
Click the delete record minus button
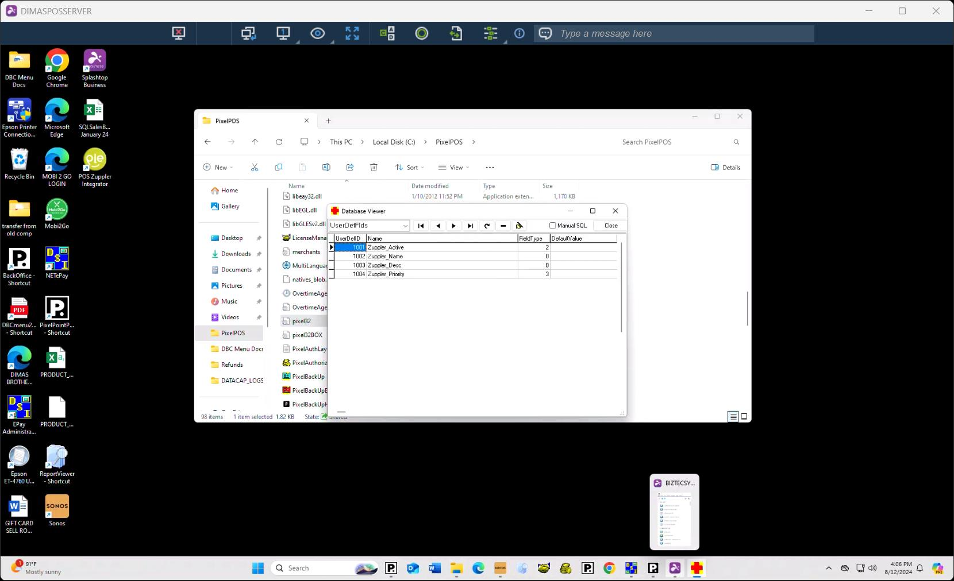click(x=503, y=226)
